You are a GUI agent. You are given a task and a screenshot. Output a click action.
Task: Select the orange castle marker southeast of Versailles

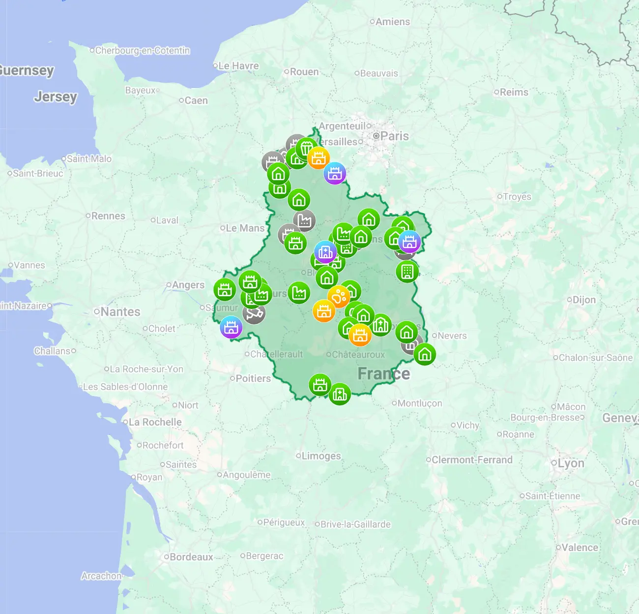tap(319, 157)
